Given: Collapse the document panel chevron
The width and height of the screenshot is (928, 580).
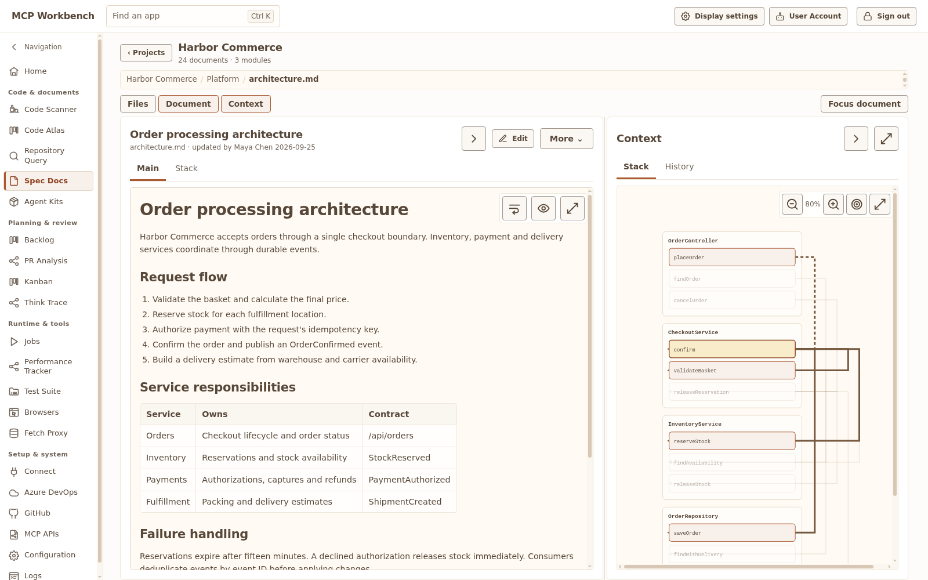Looking at the screenshot, I should click(x=474, y=139).
